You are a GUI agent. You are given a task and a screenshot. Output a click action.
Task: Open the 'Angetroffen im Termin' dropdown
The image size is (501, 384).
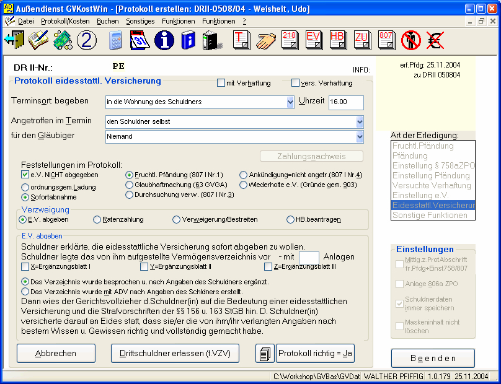360,121
